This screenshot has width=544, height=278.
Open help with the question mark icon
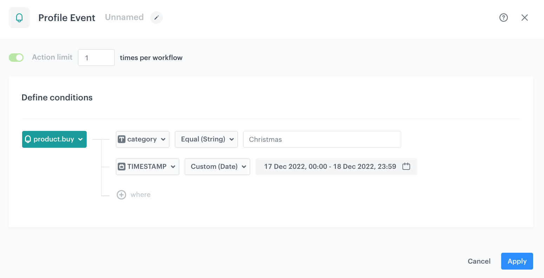click(x=503, y=18)
